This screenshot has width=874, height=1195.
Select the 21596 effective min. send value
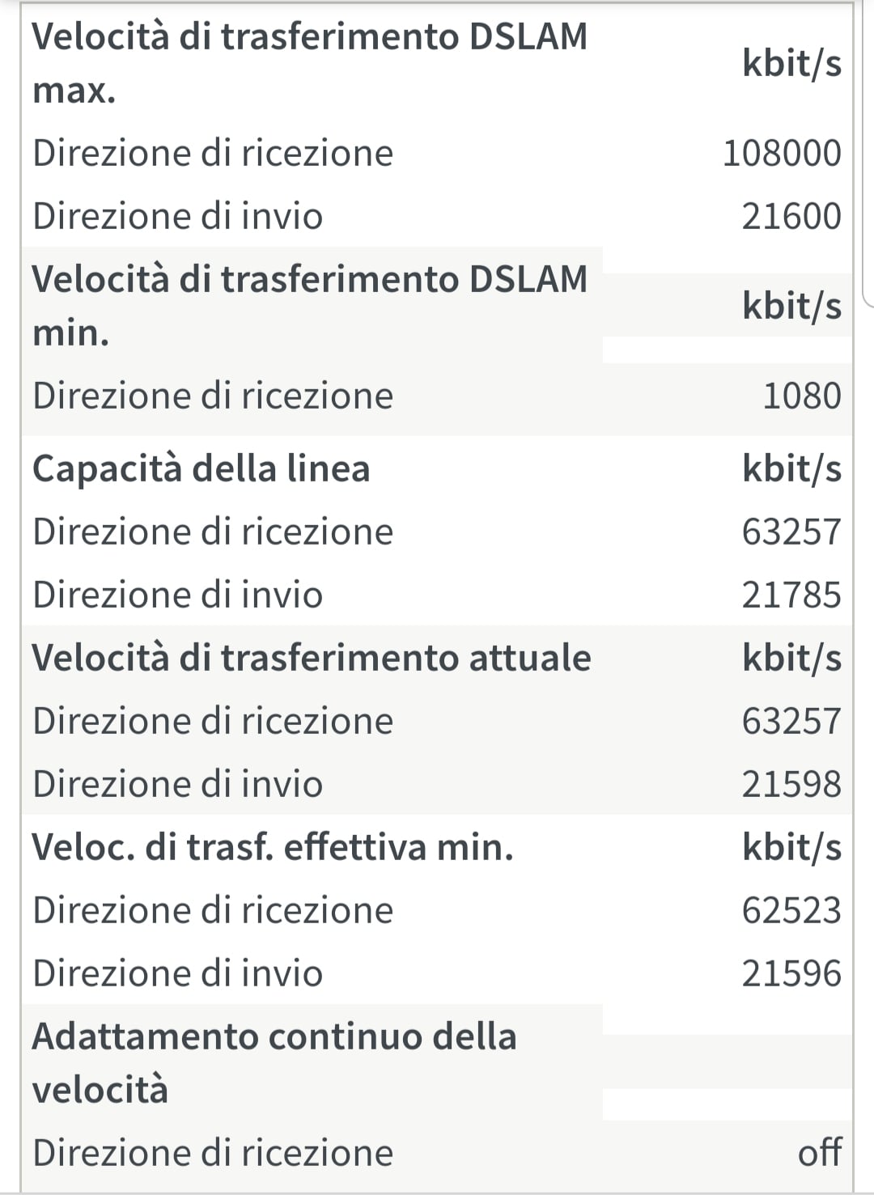[791, 974]
